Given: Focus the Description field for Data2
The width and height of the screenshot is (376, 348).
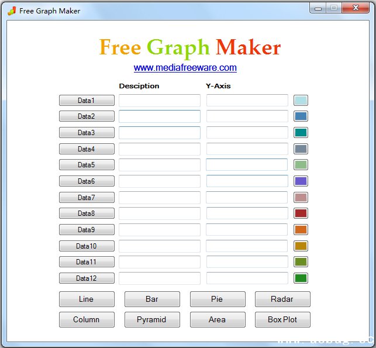Looking at the screenshot, I should click(160, 116).
